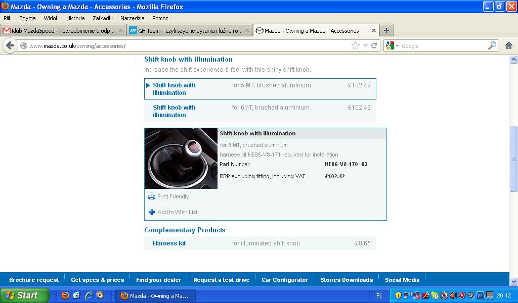This screenshot has width=518, height=303.
Task: Click the address bar URL field
Action: point(187,46)
